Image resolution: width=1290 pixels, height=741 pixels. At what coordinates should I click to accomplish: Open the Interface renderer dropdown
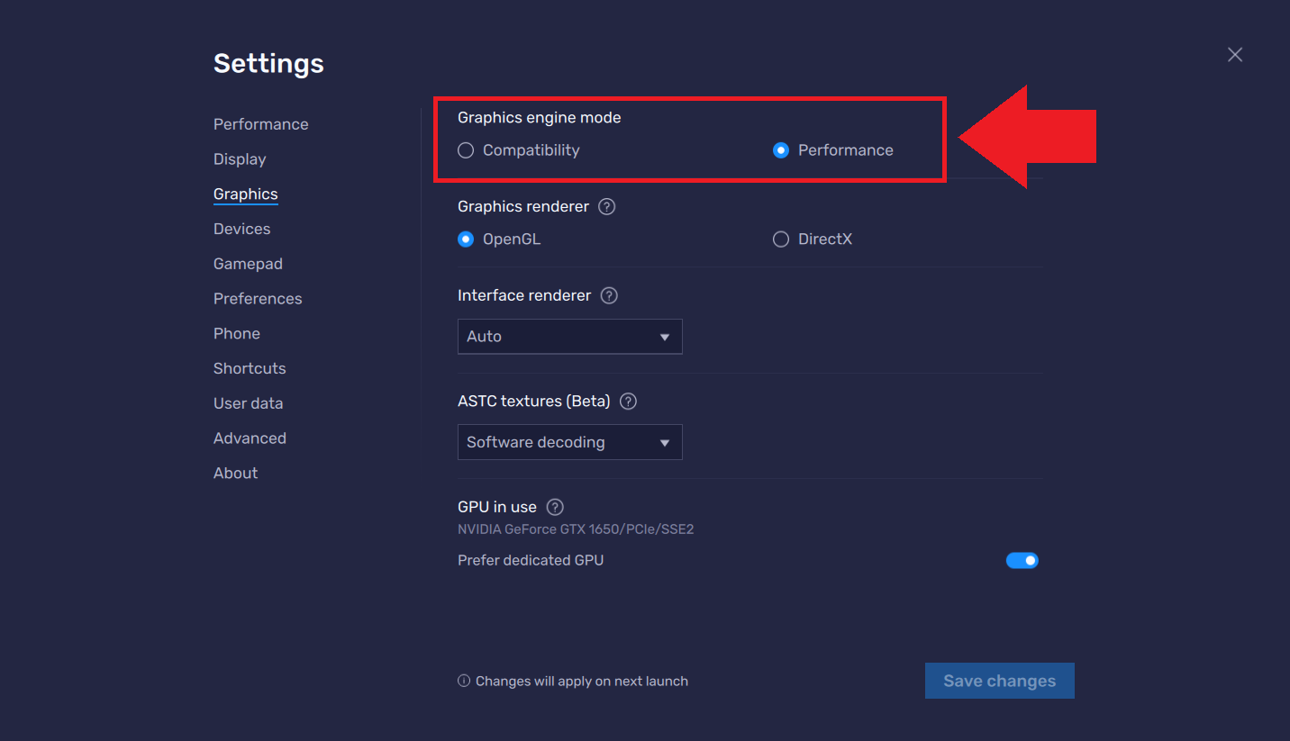click(x=569, y=336)
